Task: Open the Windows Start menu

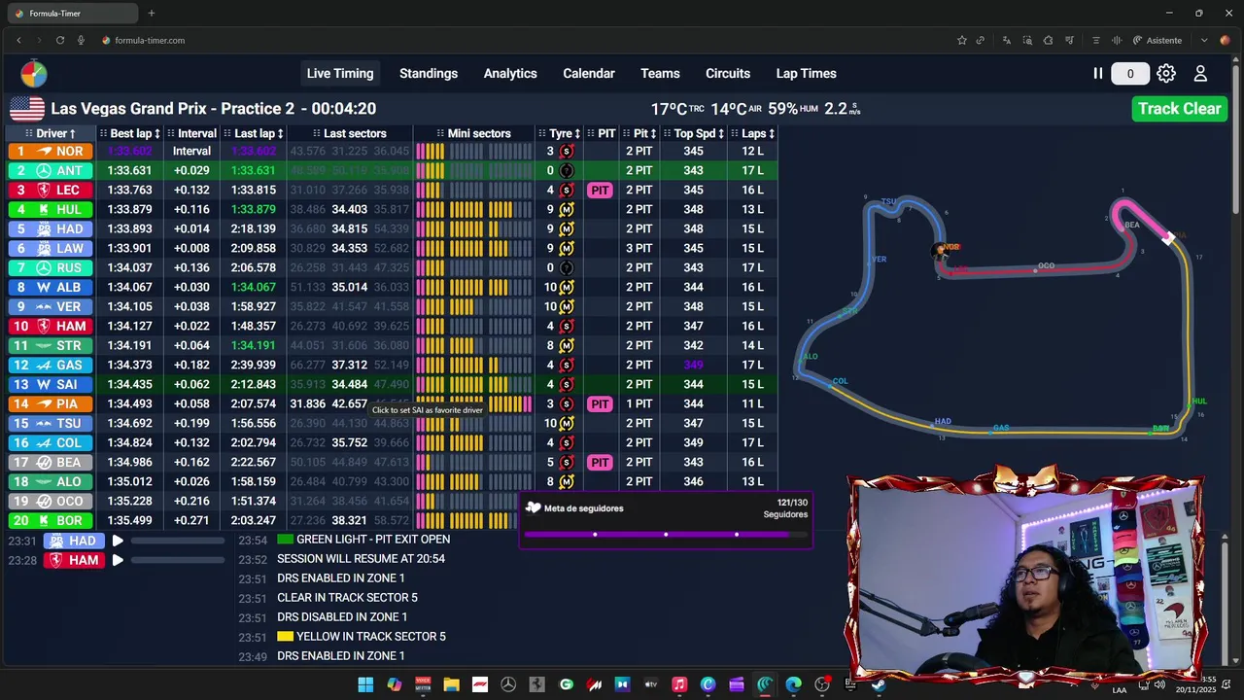Action: pyautogui.click(x=365, y=685)
